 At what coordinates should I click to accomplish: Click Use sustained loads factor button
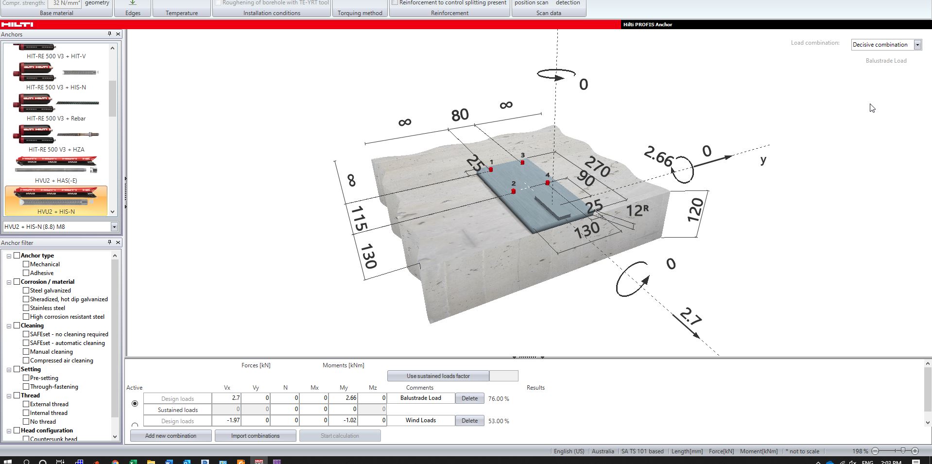click(x=438, y=376)
